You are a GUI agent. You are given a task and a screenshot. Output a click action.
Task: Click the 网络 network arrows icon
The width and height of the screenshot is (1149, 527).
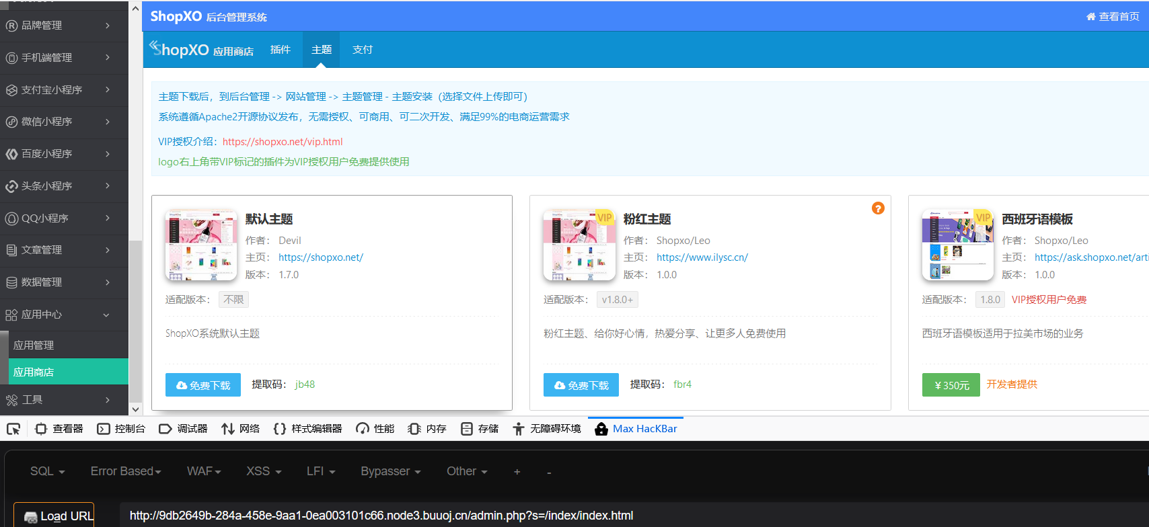point(228,429)
